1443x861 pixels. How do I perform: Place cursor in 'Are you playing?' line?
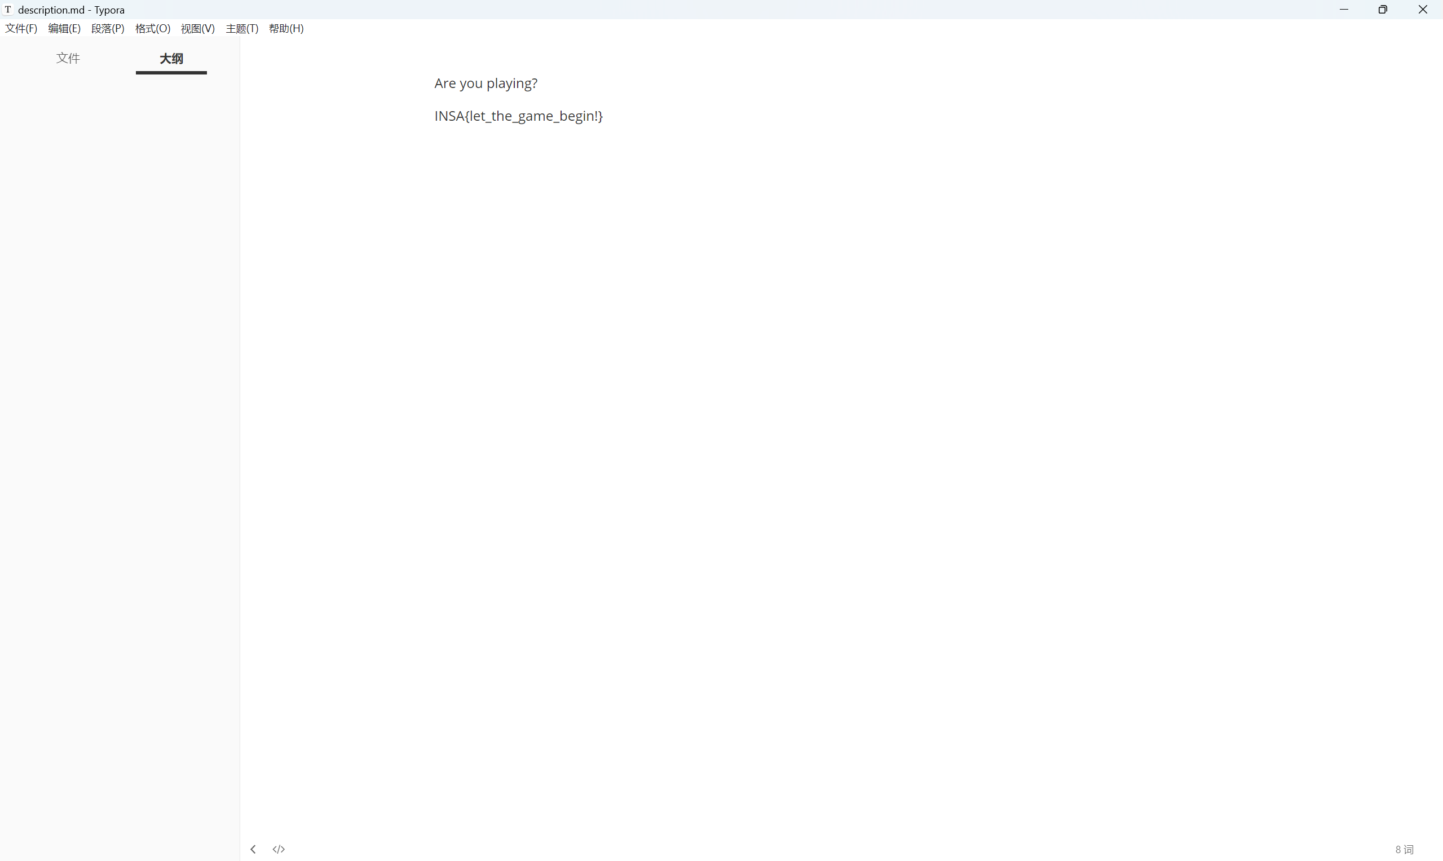point(486,84)
